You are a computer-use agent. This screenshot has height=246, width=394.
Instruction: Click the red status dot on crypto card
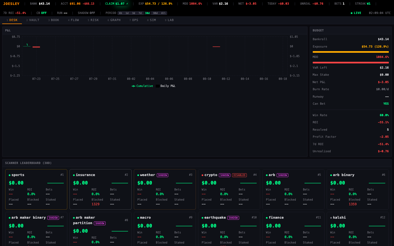pyautogui.click(x=202, y=175)
